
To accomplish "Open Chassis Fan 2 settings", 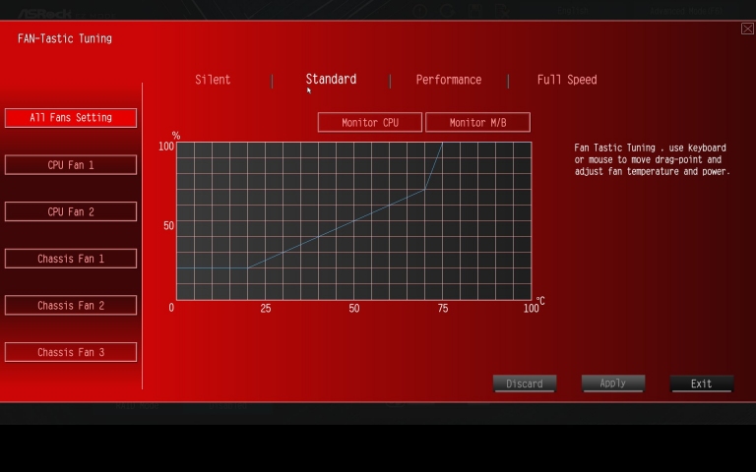I will click(71, 306).
